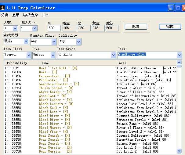Image resolution: width=185 pixels, height=155 pixels.
Task: Click the 'Nihlathak's Temple' area cell
Action: (144, 80)
